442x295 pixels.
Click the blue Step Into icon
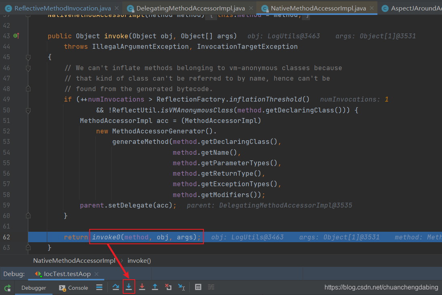(129, 287)
